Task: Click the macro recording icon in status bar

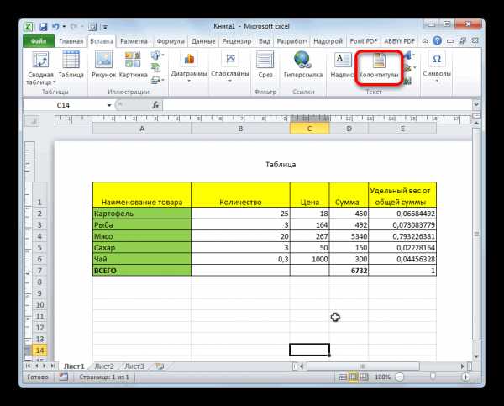Action: point(63,377)
